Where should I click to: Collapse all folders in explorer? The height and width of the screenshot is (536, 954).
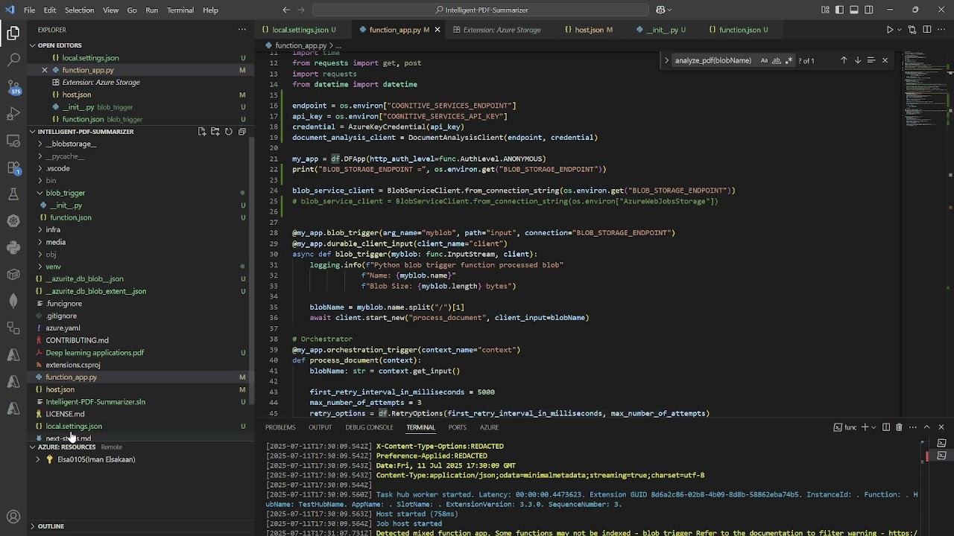click(242, 132)
